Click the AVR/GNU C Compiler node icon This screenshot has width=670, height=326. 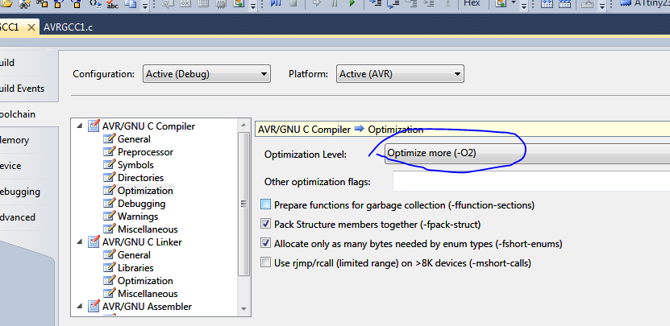tap(94, 126)
